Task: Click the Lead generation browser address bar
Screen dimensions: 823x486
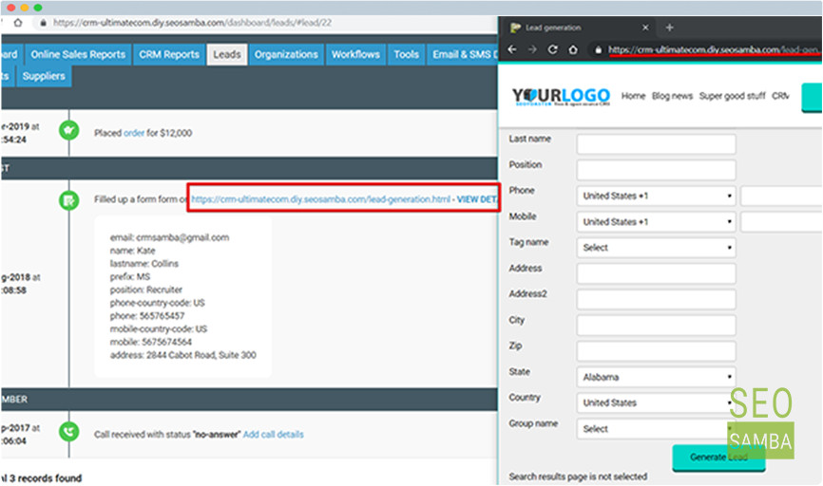Action: [x=713, y=49]
